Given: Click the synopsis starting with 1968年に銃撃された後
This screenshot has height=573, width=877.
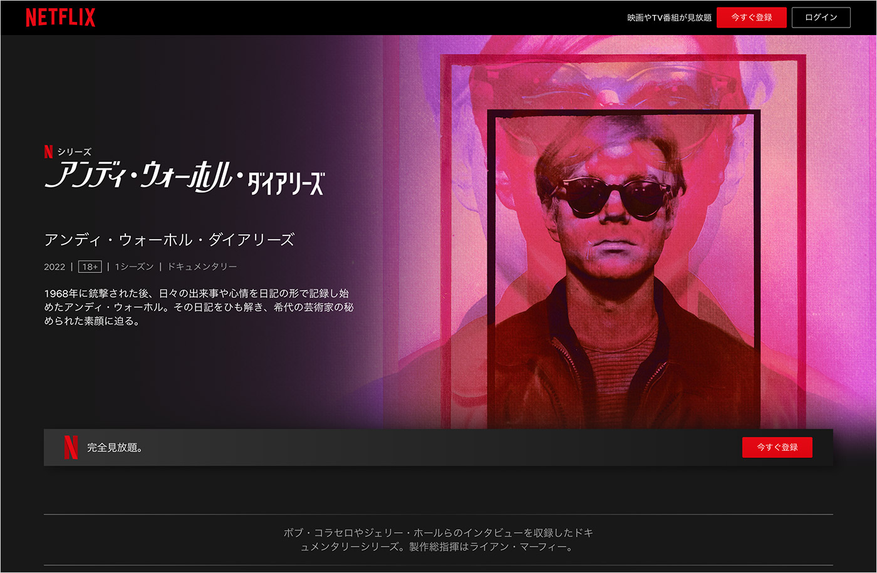Looking at the screenshot, I should [x=199, y=307].
